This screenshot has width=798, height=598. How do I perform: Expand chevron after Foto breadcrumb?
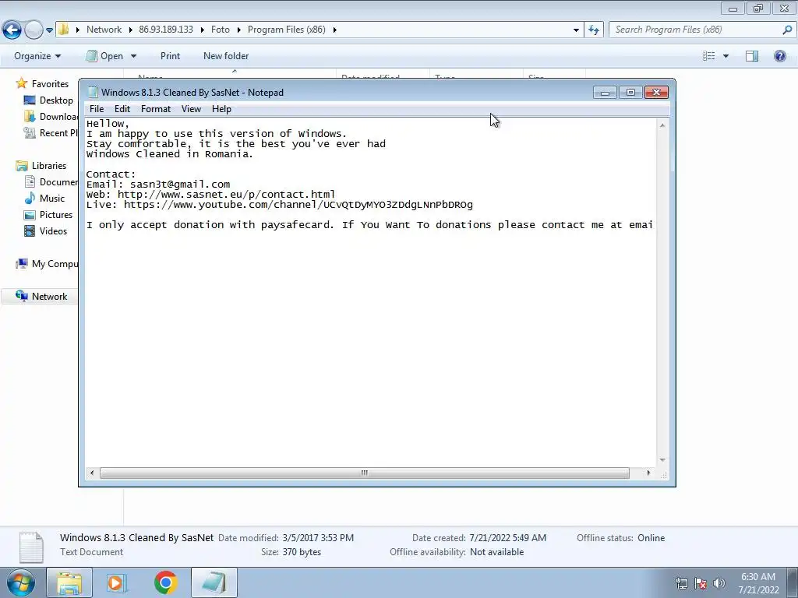click(x=238, y=30)
